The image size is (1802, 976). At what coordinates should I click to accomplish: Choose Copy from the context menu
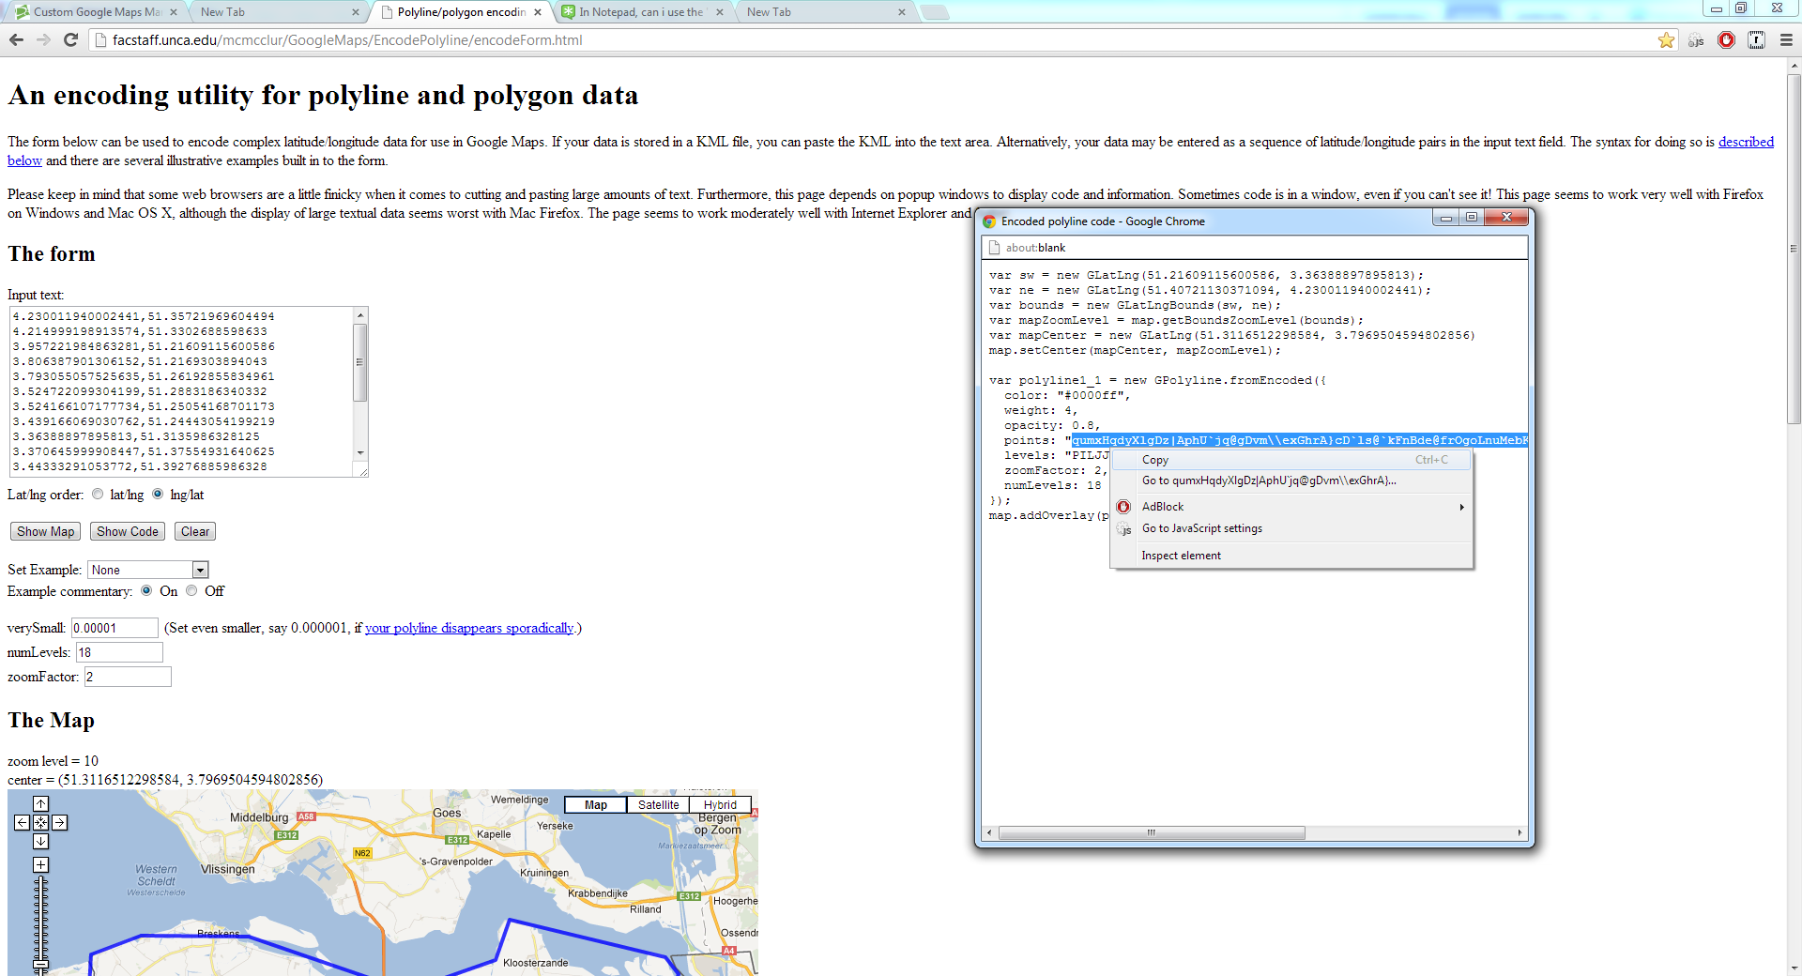[1291, 460]
